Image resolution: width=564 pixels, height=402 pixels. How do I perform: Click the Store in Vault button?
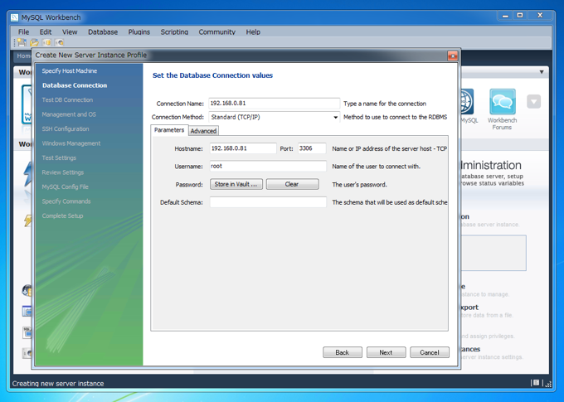tap(236, 184)
